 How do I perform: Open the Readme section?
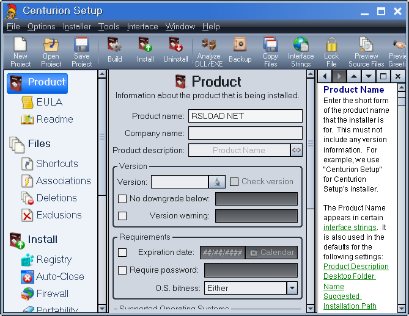tap(47, 119)
